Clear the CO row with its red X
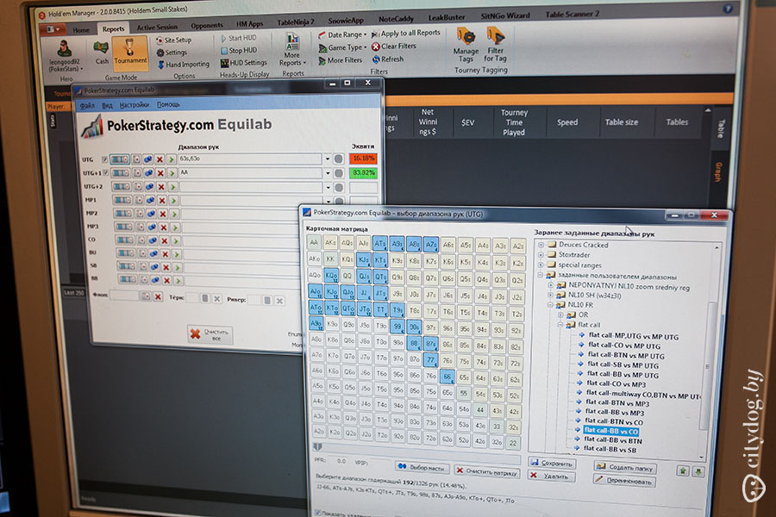 point(165,240)
